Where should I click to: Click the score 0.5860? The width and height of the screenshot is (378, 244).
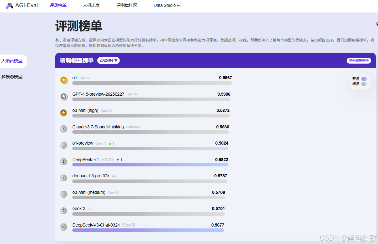click(223, 127)
